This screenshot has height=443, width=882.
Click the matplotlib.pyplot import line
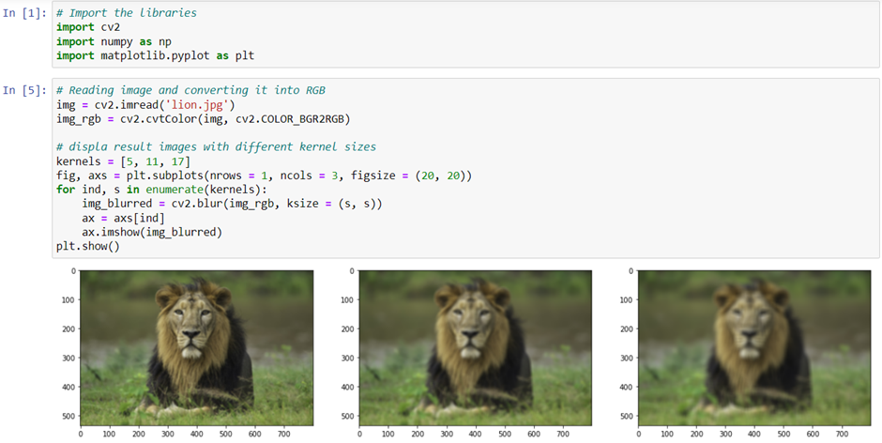[155, 55]
